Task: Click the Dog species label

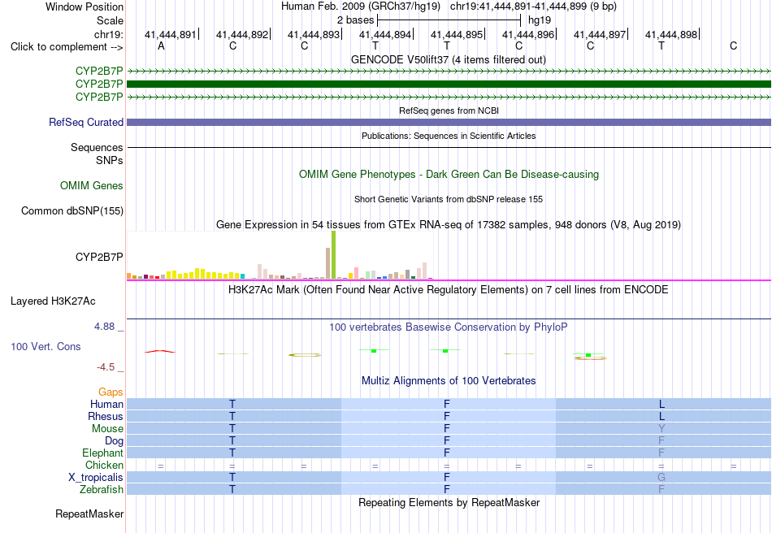Action: coord(114,441)
